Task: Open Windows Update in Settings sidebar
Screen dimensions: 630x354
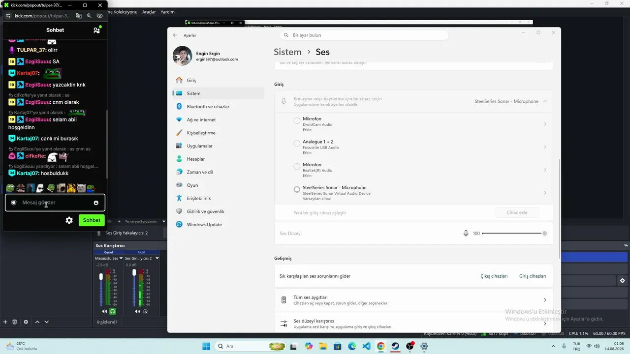Action: [x=219, y=225]
